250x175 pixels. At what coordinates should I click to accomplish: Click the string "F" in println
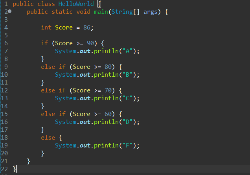pos(127,146)
